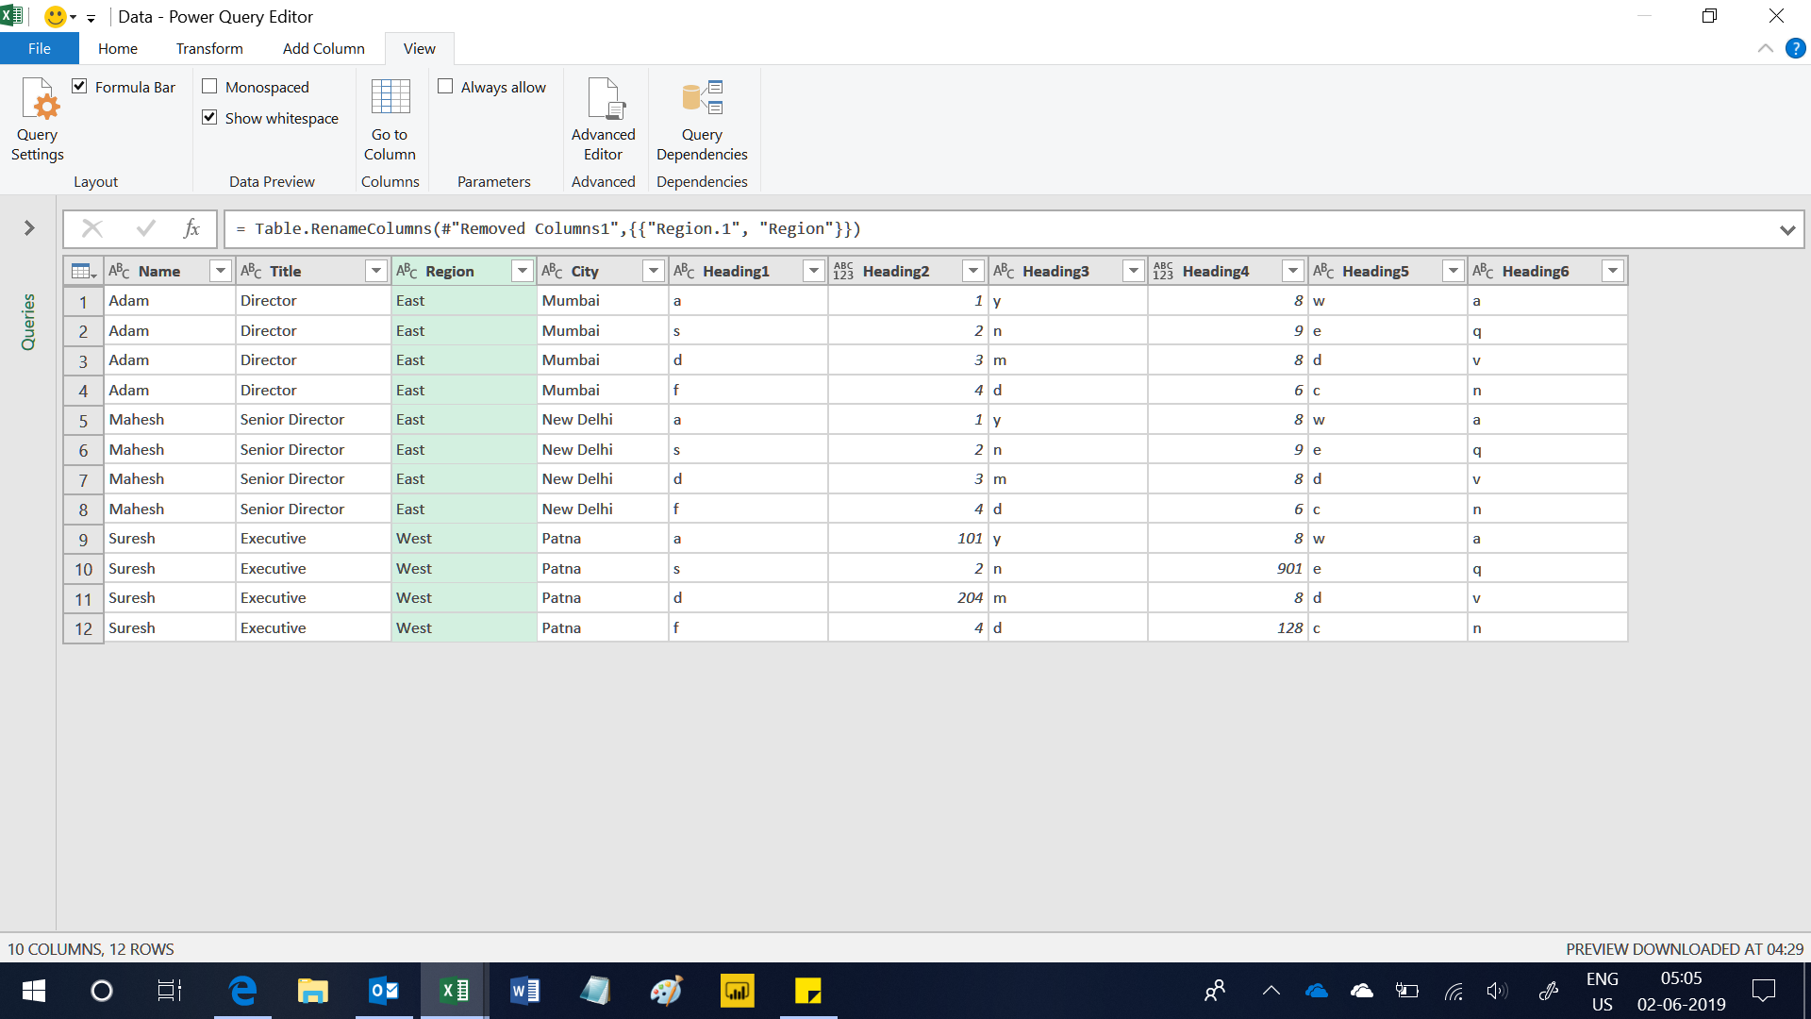
Task: Open Query Settings pane
Action: tap(38, 119)
